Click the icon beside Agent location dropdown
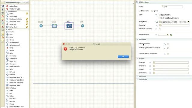 pyautogui.click(x=171, y=35)
